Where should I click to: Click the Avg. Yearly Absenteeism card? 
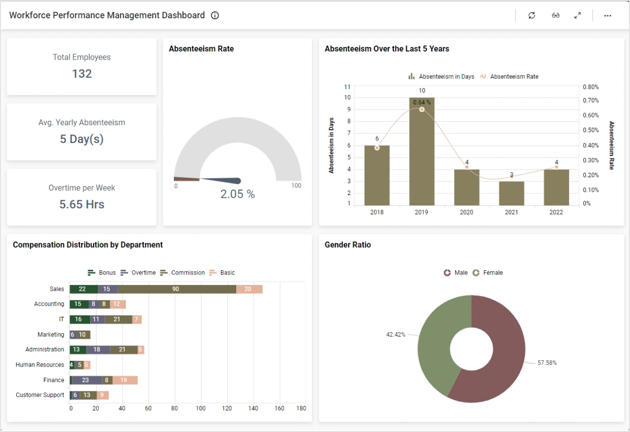click(x=81, y=131)
